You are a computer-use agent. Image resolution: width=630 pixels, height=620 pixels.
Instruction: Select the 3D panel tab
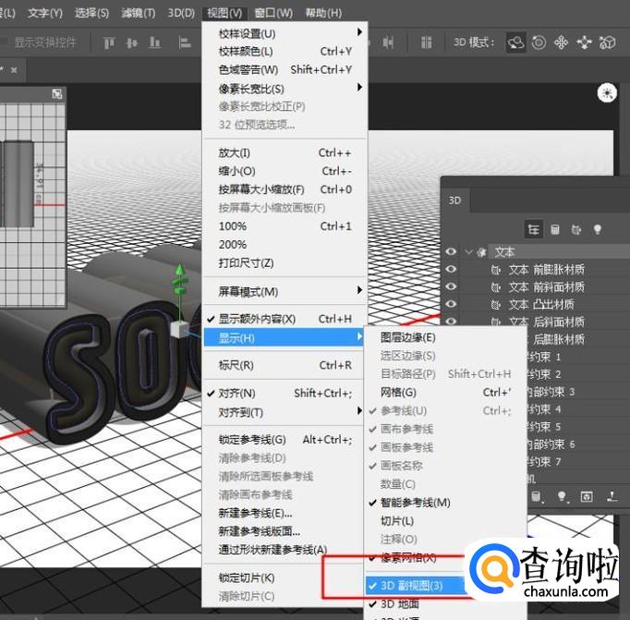point(455,200)
